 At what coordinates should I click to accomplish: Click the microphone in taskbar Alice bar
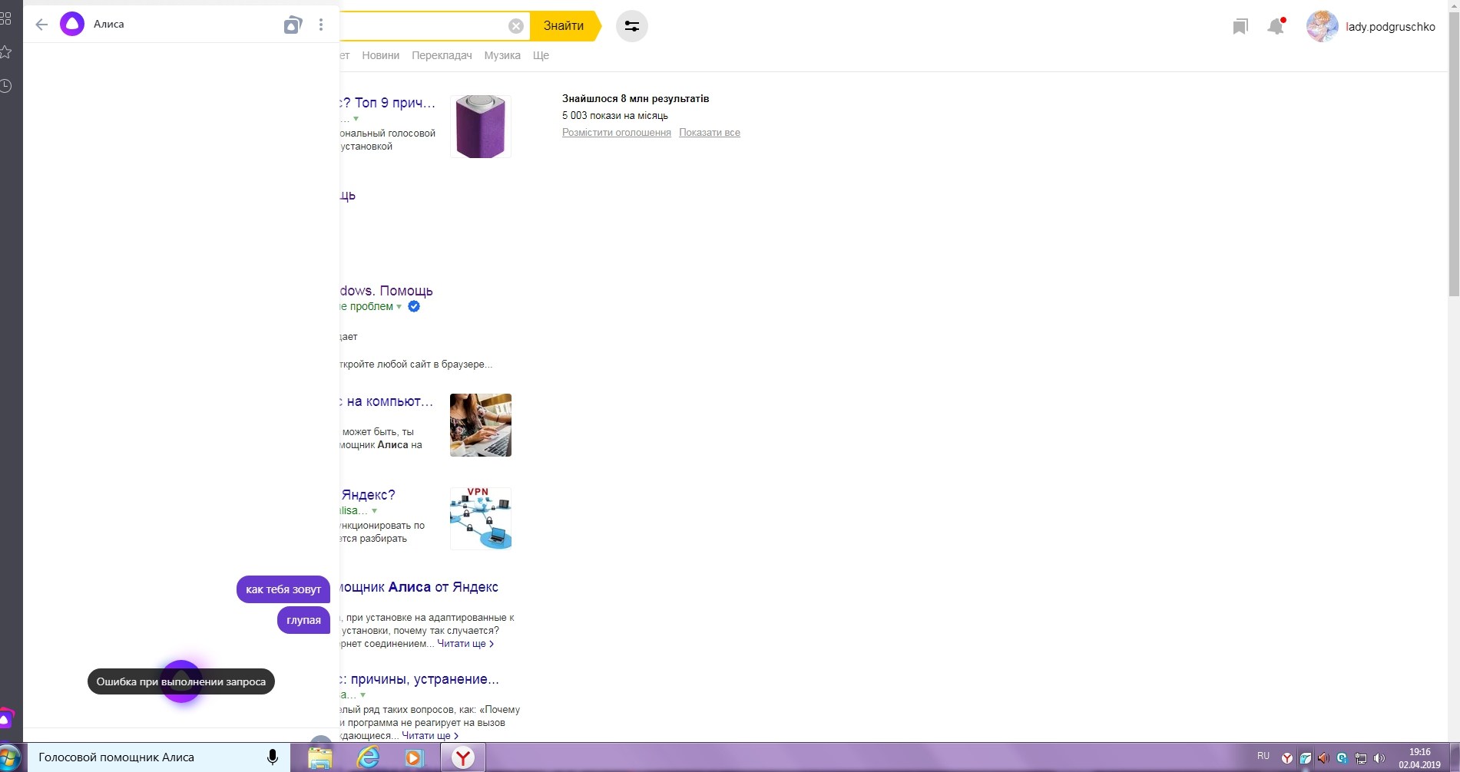(273, 757)
